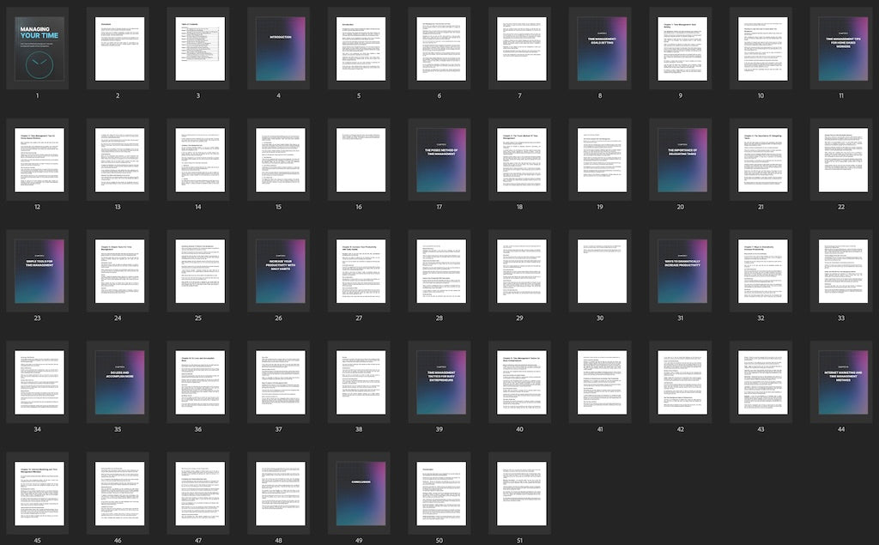
Task: Open the page 16 thumbnail
Action: pos(361,160)
